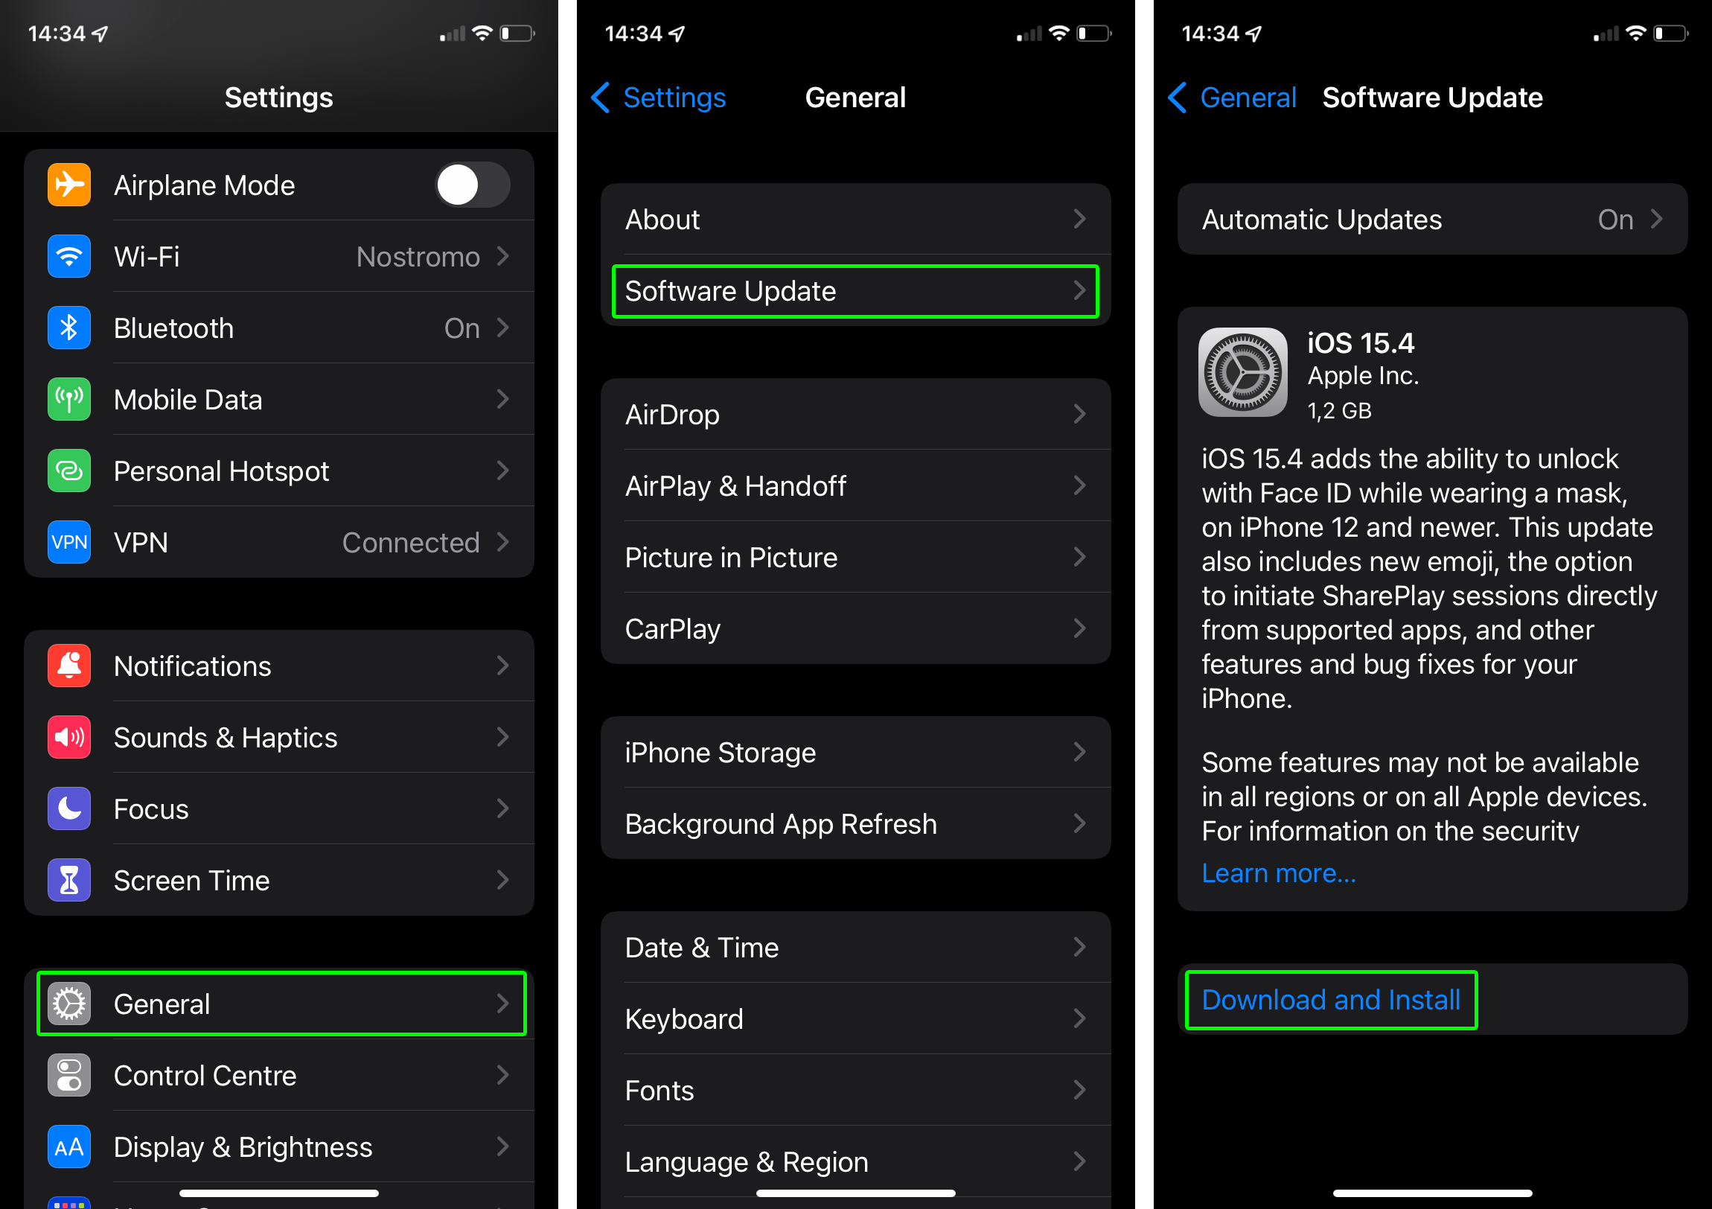This screenshot has width=1712, height=1209.
Task: Tap the Airplane Mode icon
Action: click(x=68, y=185)
